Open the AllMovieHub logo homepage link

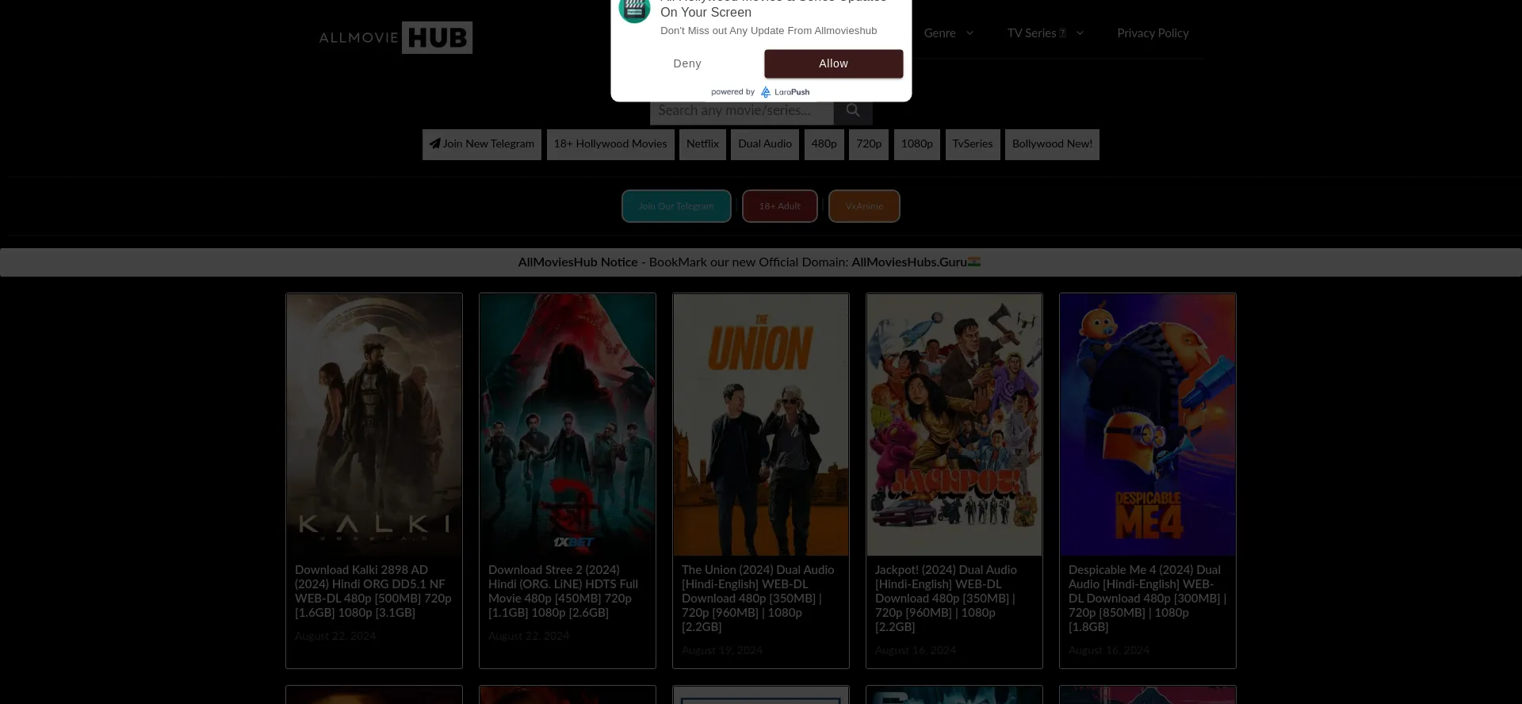point(396,37)
